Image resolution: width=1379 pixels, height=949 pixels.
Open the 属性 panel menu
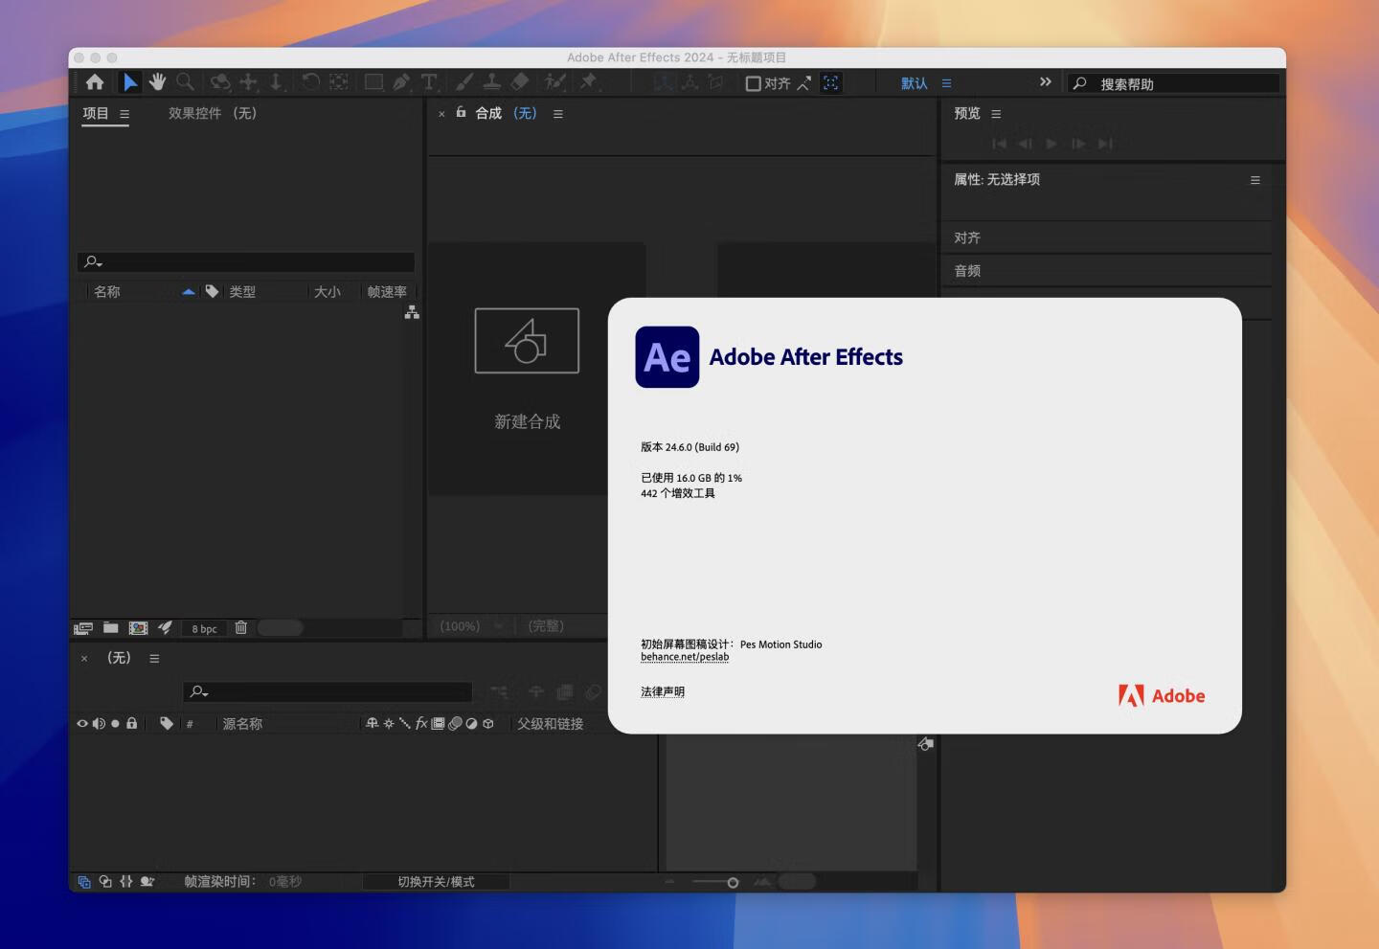[1255, 180]
